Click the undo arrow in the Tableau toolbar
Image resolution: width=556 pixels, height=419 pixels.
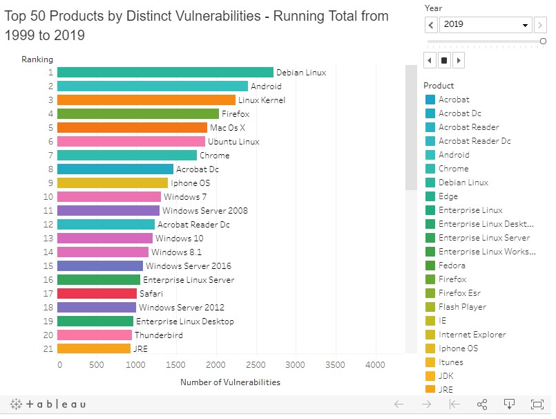399,404
